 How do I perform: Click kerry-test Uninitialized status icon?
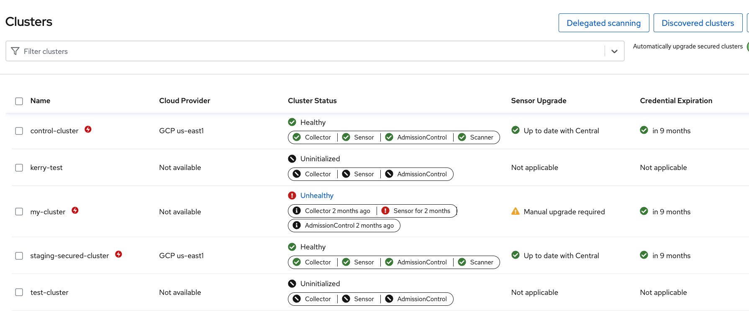coord(292,159)
